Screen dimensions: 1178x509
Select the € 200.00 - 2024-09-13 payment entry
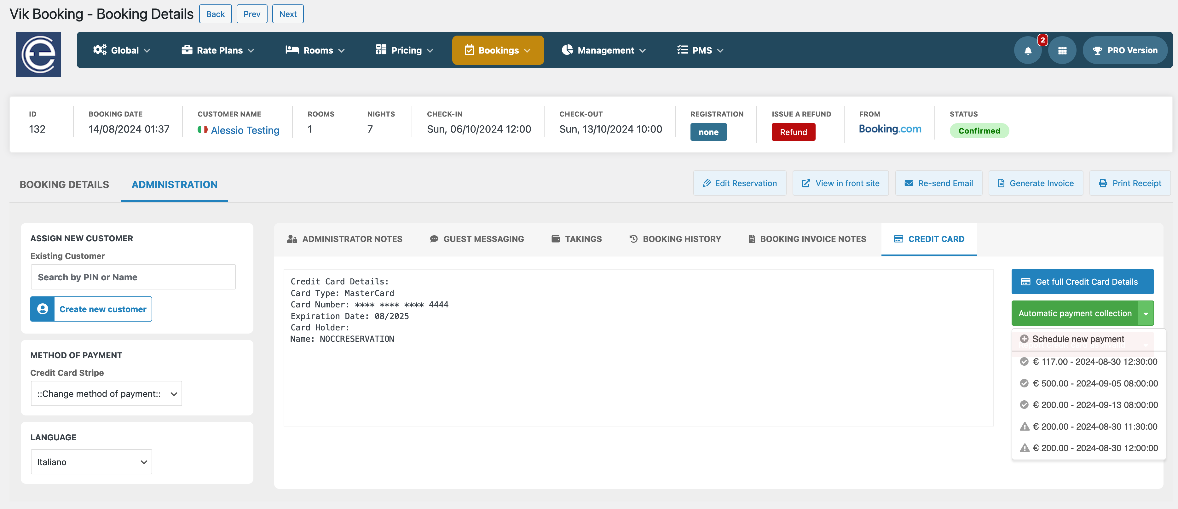click(1088, 405)
